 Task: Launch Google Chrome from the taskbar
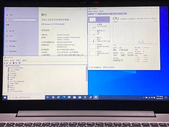click(x=53, y=97)
